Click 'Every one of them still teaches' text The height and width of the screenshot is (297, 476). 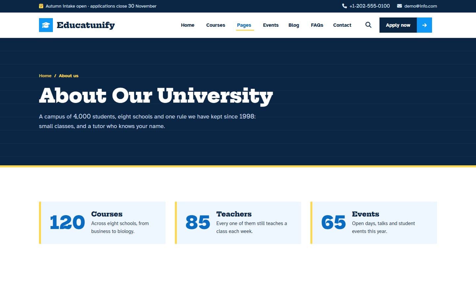[x=252, y=227]
